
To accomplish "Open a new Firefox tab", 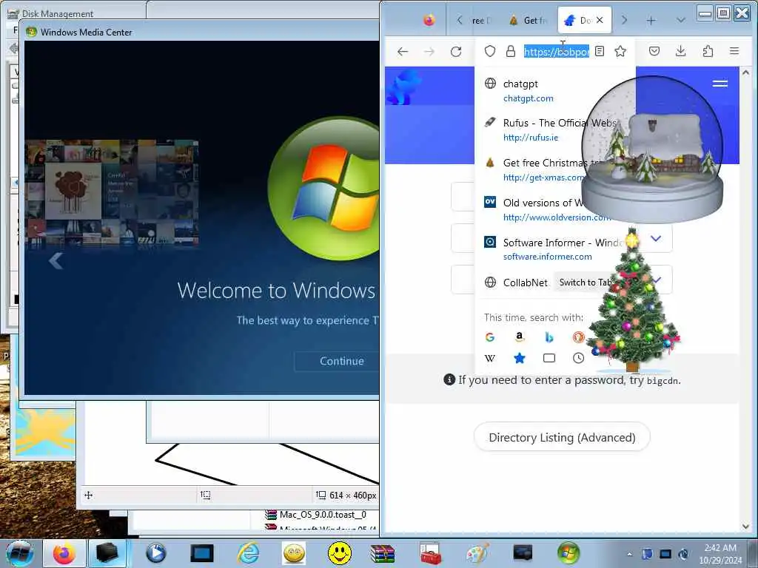I will (651, 20).
